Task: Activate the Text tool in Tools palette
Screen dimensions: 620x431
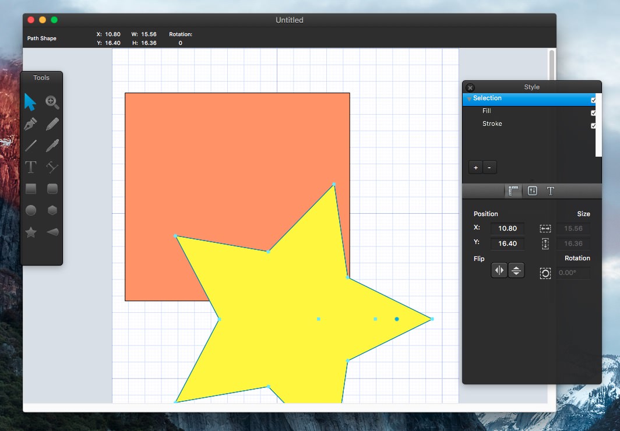Action: pyautogui.click(x=31, y=167)
